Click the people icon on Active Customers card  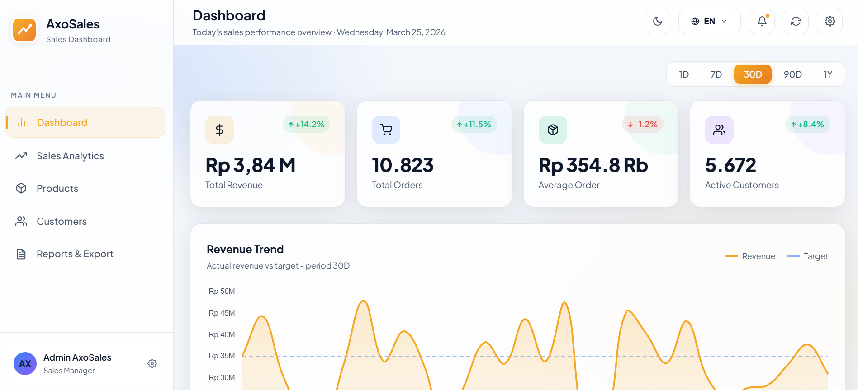click(x=719, y=130)
